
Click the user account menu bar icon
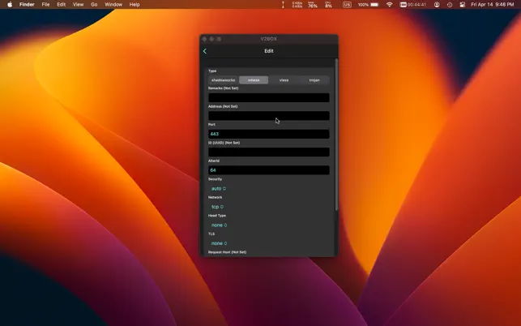(437, 5)
